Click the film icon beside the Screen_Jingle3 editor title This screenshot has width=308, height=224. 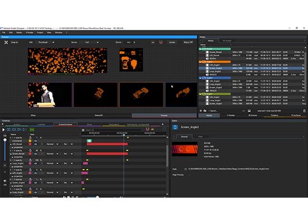coord(175,127)
